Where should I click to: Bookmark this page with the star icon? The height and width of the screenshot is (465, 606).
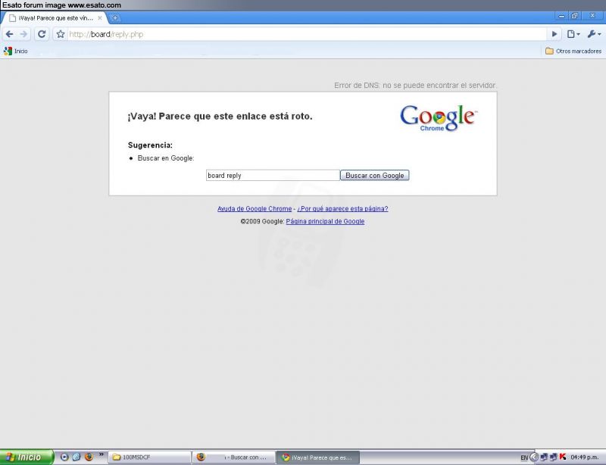(61, 34)
